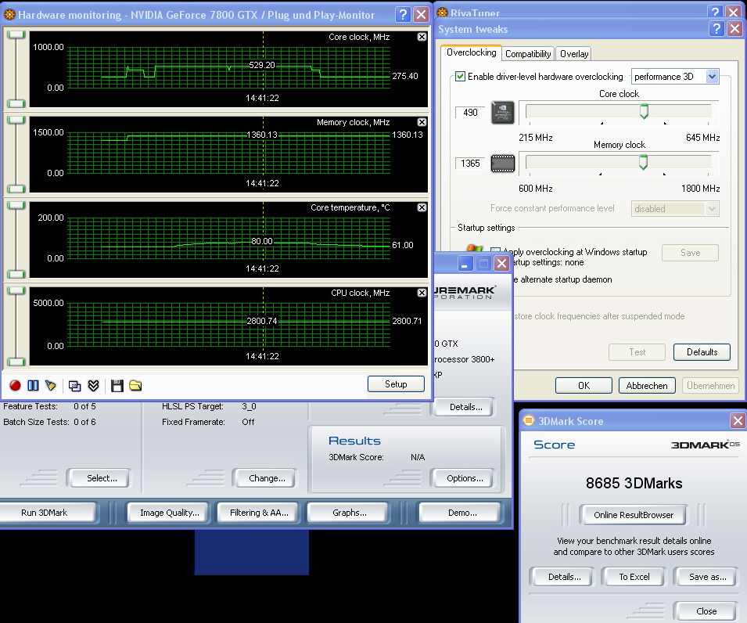The height and width of the screenshot is (623, 747).
Task: Click the 8685 3DMarks score text
Action: coord(634,484)
